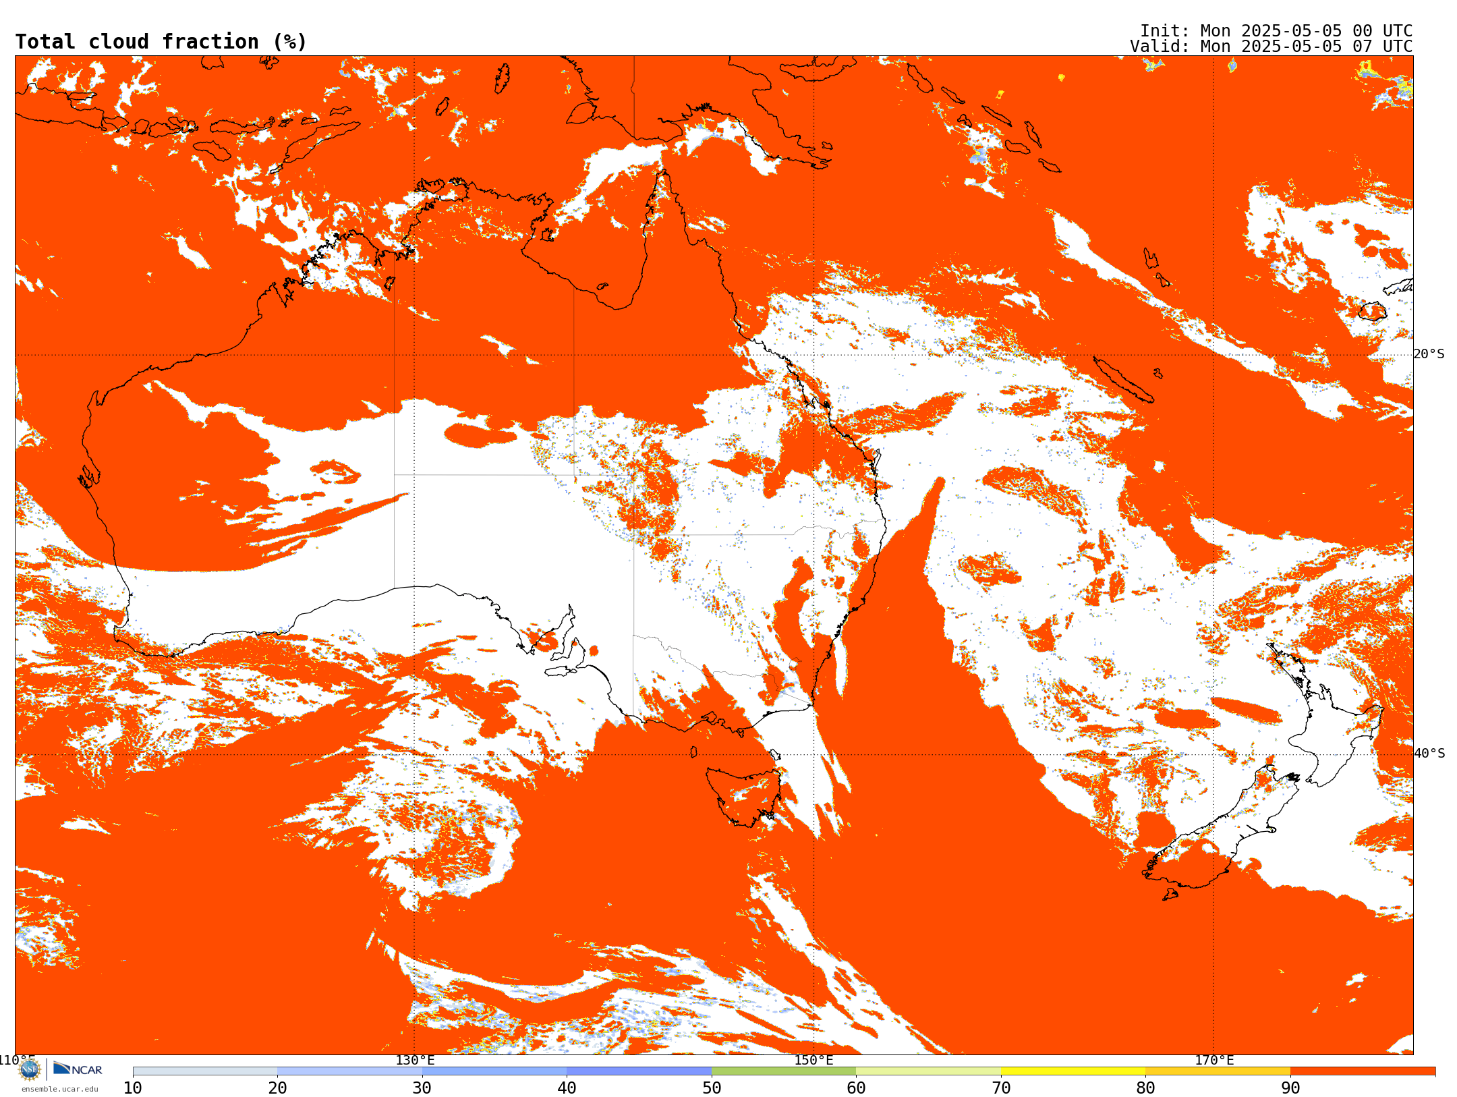
Task: Click the 20–30 light blue colorbar segment
Action: (x=349, y=1071)
